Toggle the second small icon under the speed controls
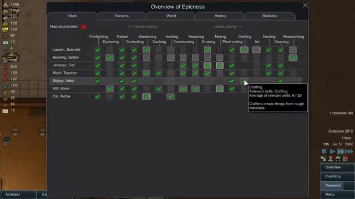The image size is (355, 199). point(331,159)
